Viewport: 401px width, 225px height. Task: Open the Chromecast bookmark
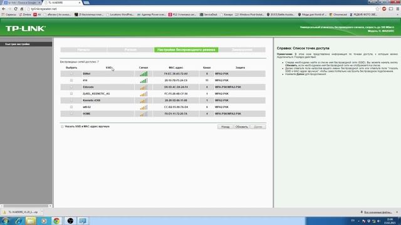coord(338,15)
